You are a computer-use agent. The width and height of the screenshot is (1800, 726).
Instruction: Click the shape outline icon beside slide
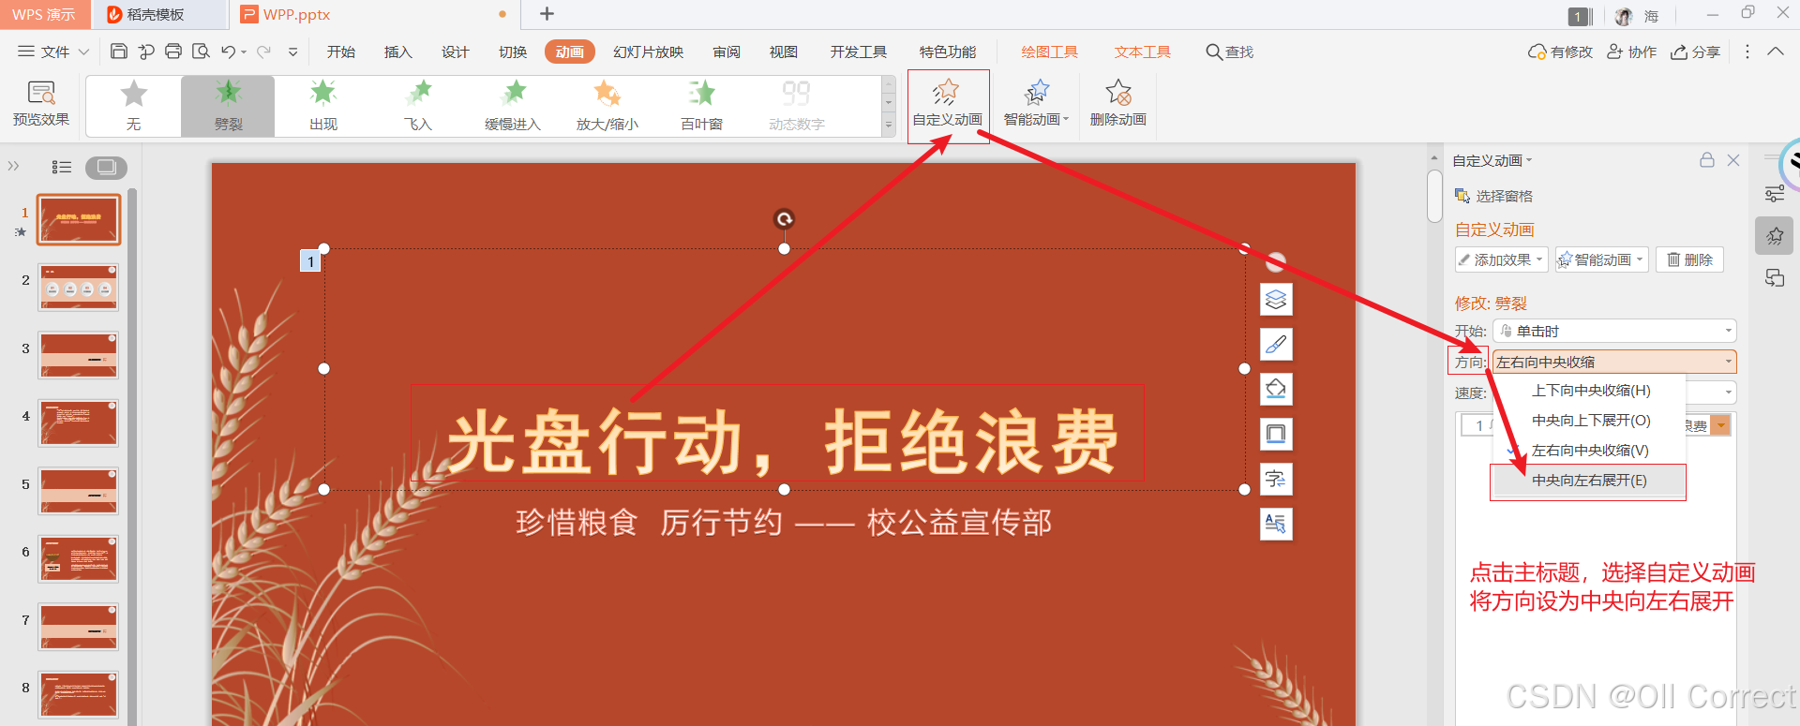click(x=1276, y=435)
